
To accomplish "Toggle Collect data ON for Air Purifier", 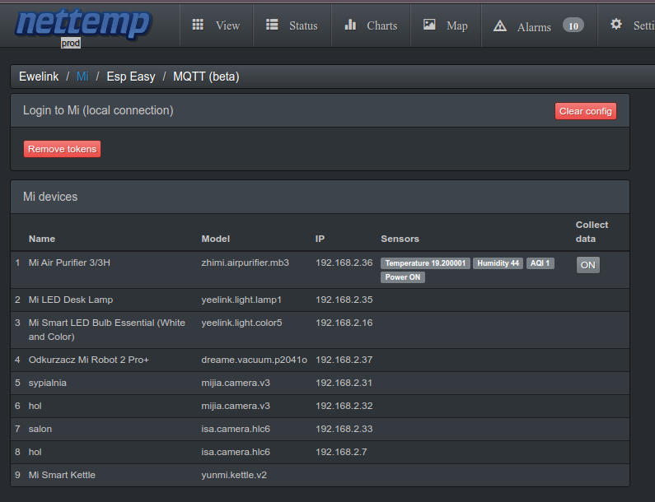I will pyautogui.click(x=587, y=265).
